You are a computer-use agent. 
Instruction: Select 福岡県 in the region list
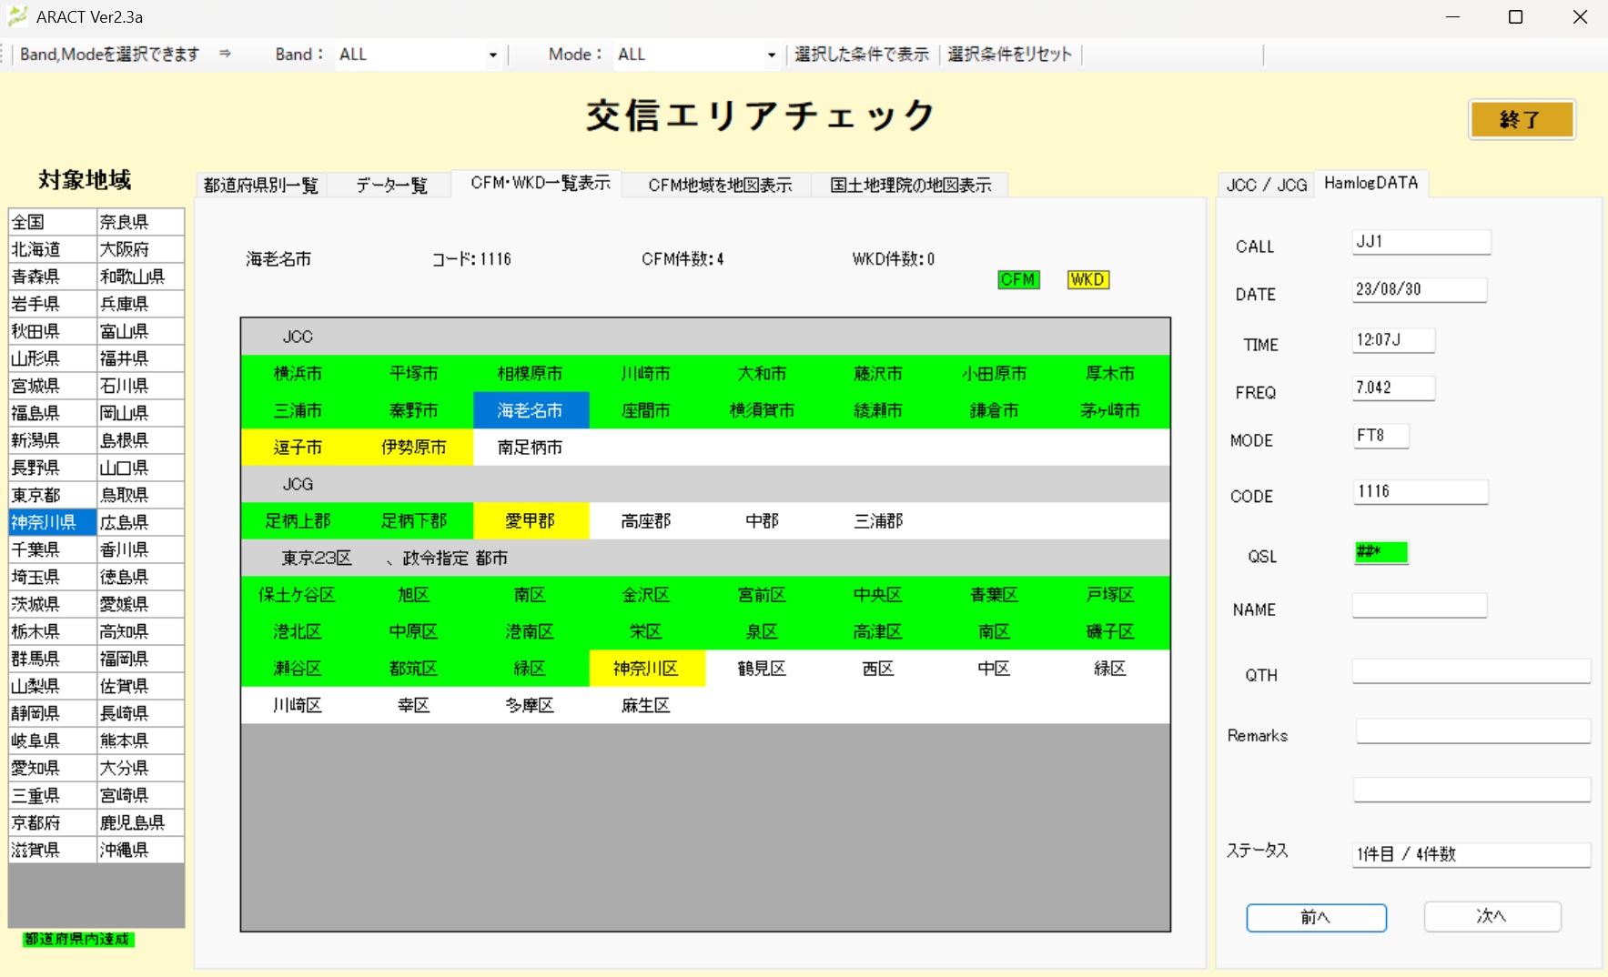point(140,659)
